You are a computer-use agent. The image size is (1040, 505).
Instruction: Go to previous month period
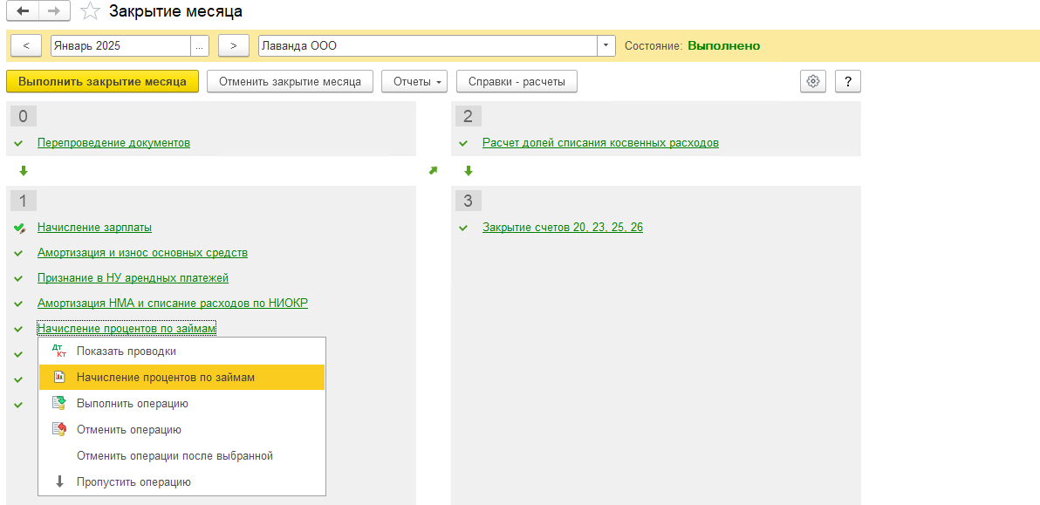(26, 45)
